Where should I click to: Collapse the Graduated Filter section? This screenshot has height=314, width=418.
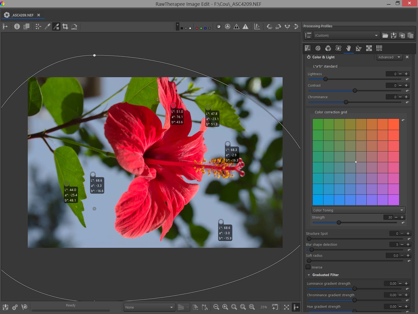click(x=309, y=275)
